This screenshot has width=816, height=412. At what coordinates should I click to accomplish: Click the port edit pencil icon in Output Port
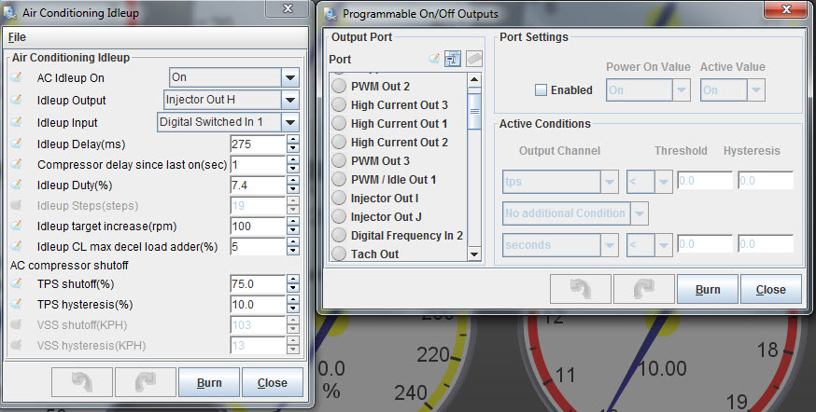coord(434,59)
